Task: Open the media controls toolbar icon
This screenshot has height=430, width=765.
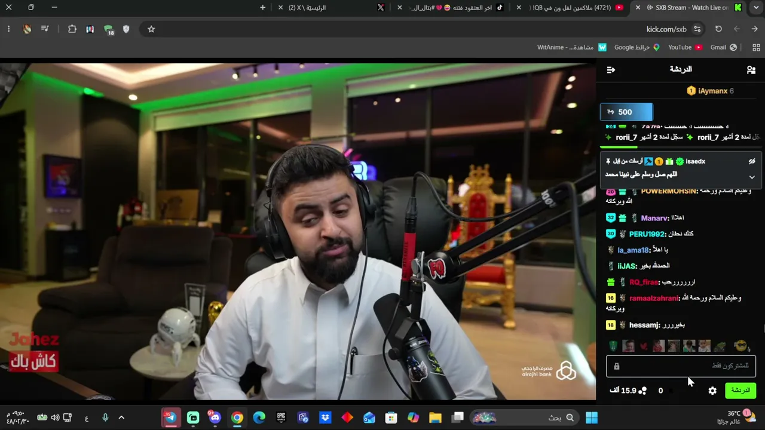Action: [45, 29]
